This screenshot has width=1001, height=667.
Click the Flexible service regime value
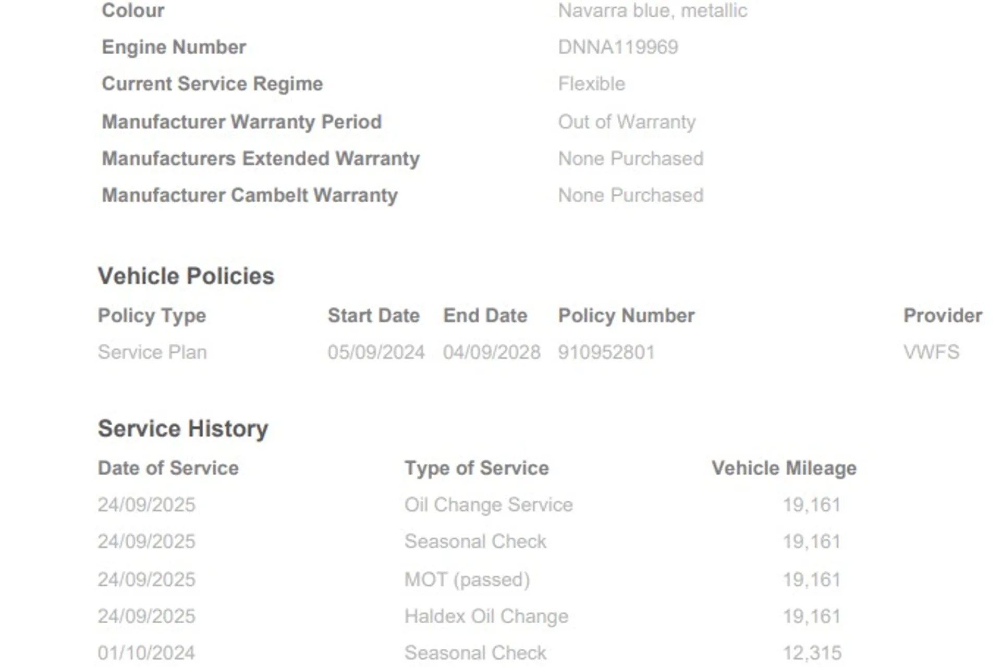(591, 84)
